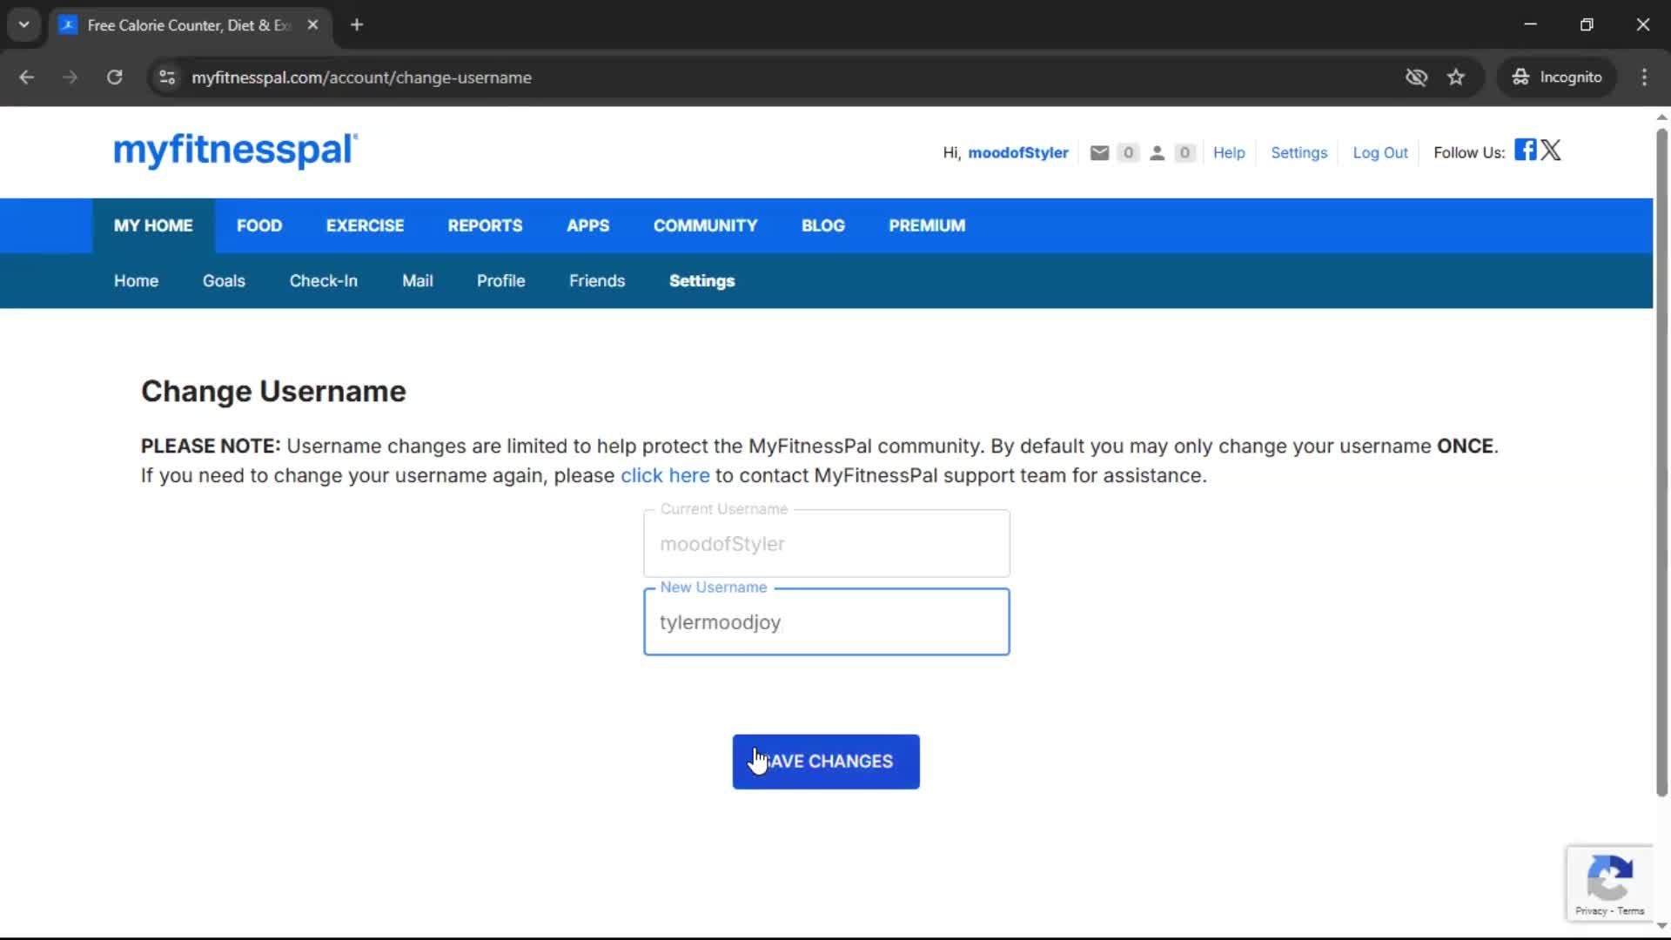This screenshot has width=1671, height=940.
Task: Go back to previous page
Action: [x=27, y=77]
